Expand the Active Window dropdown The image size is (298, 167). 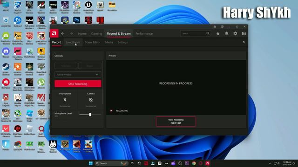click(x=78, y=75)
